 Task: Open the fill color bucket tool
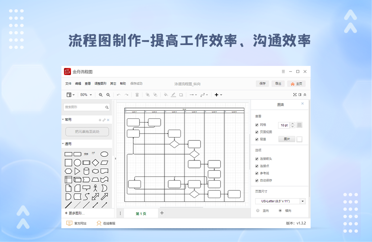(x=166, y=95)
